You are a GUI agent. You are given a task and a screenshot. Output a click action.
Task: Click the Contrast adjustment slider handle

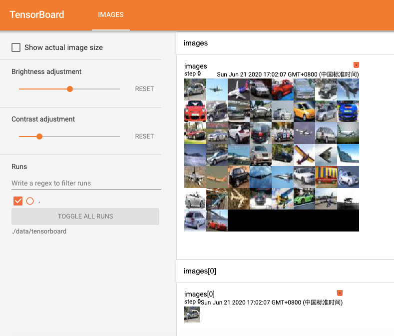point(39,136)
